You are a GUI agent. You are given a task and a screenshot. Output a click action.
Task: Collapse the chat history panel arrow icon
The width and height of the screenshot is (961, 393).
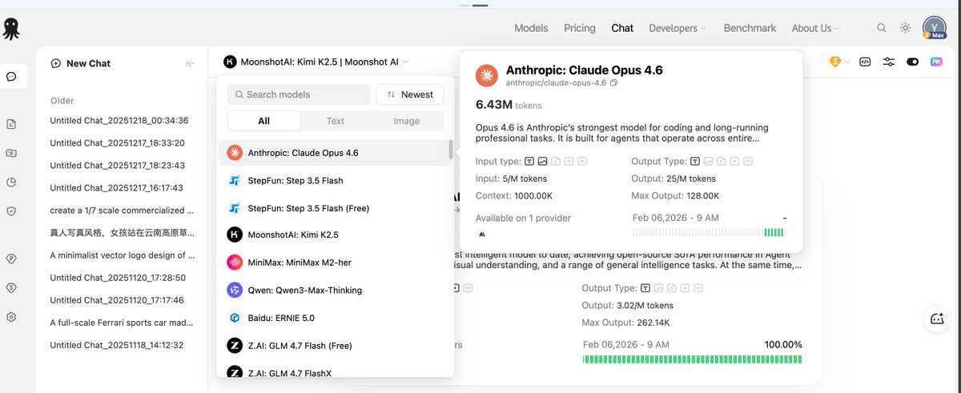pos(190,63)
